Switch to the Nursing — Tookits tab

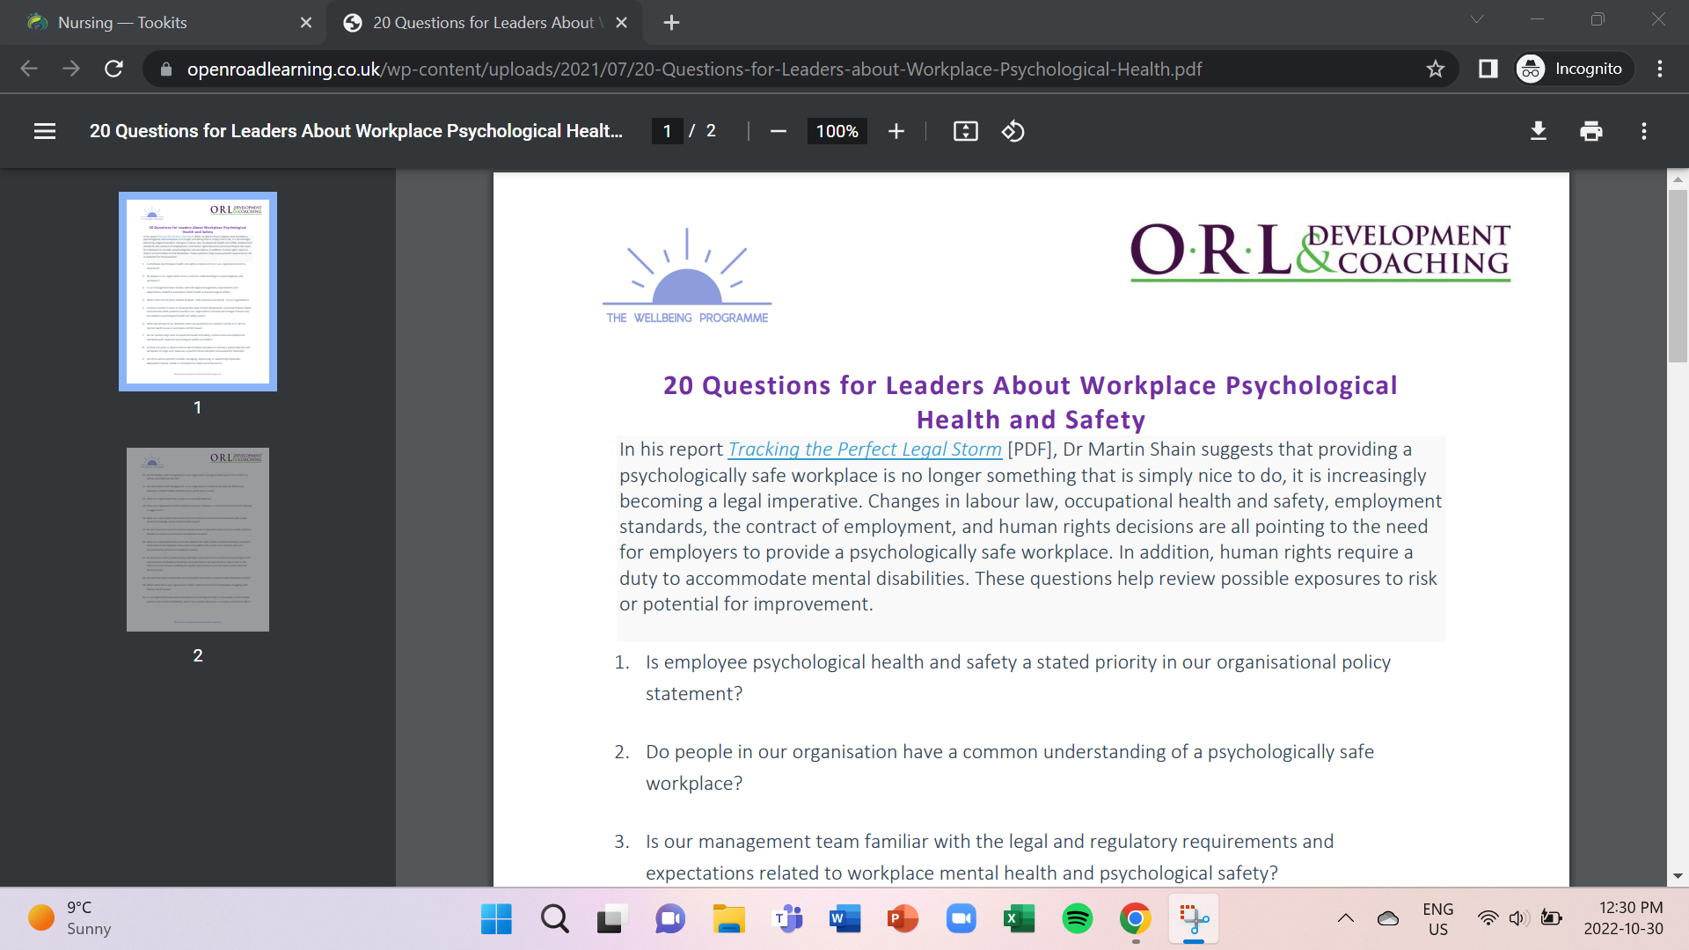(x=123, y=23)
